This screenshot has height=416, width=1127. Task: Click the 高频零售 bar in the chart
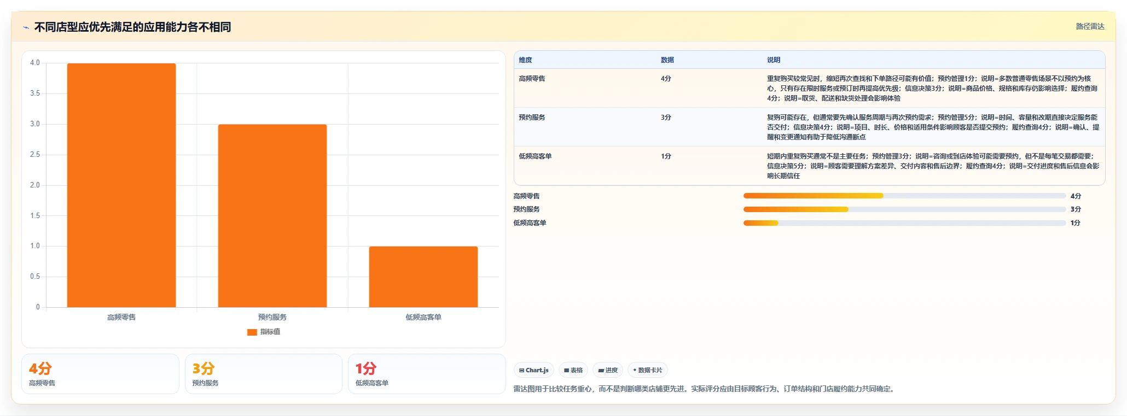pos(121,185)
